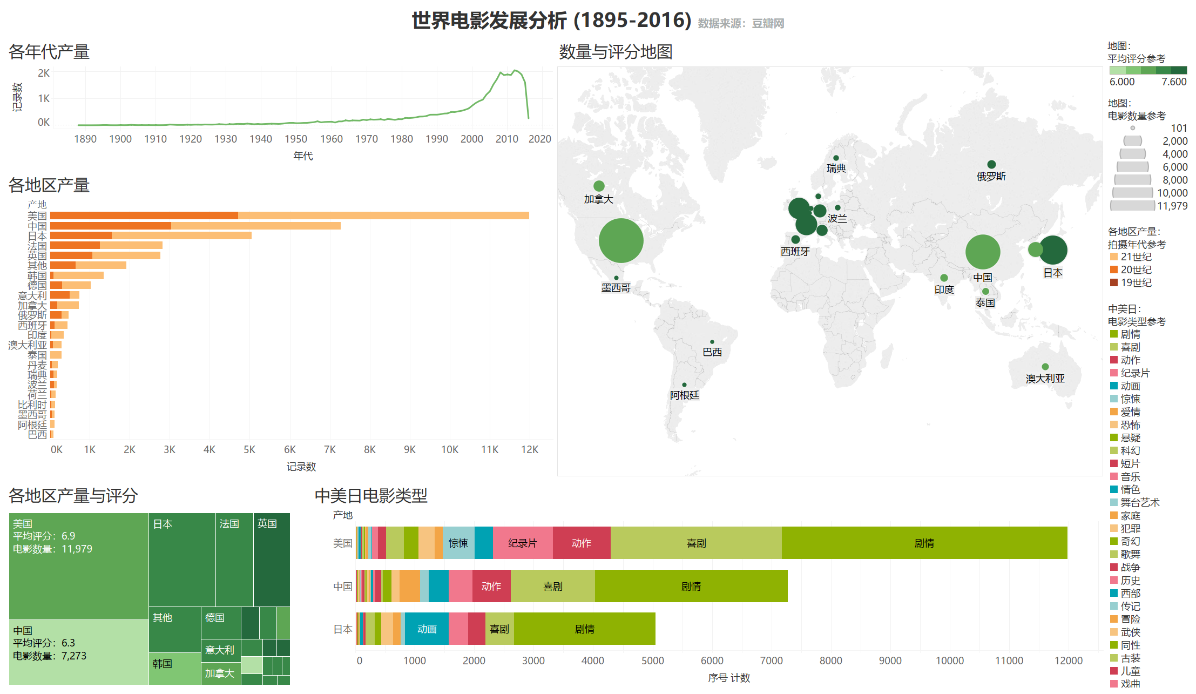Click the 比利时 row label in region chart
1196x694 pixels.
(32, 405)
